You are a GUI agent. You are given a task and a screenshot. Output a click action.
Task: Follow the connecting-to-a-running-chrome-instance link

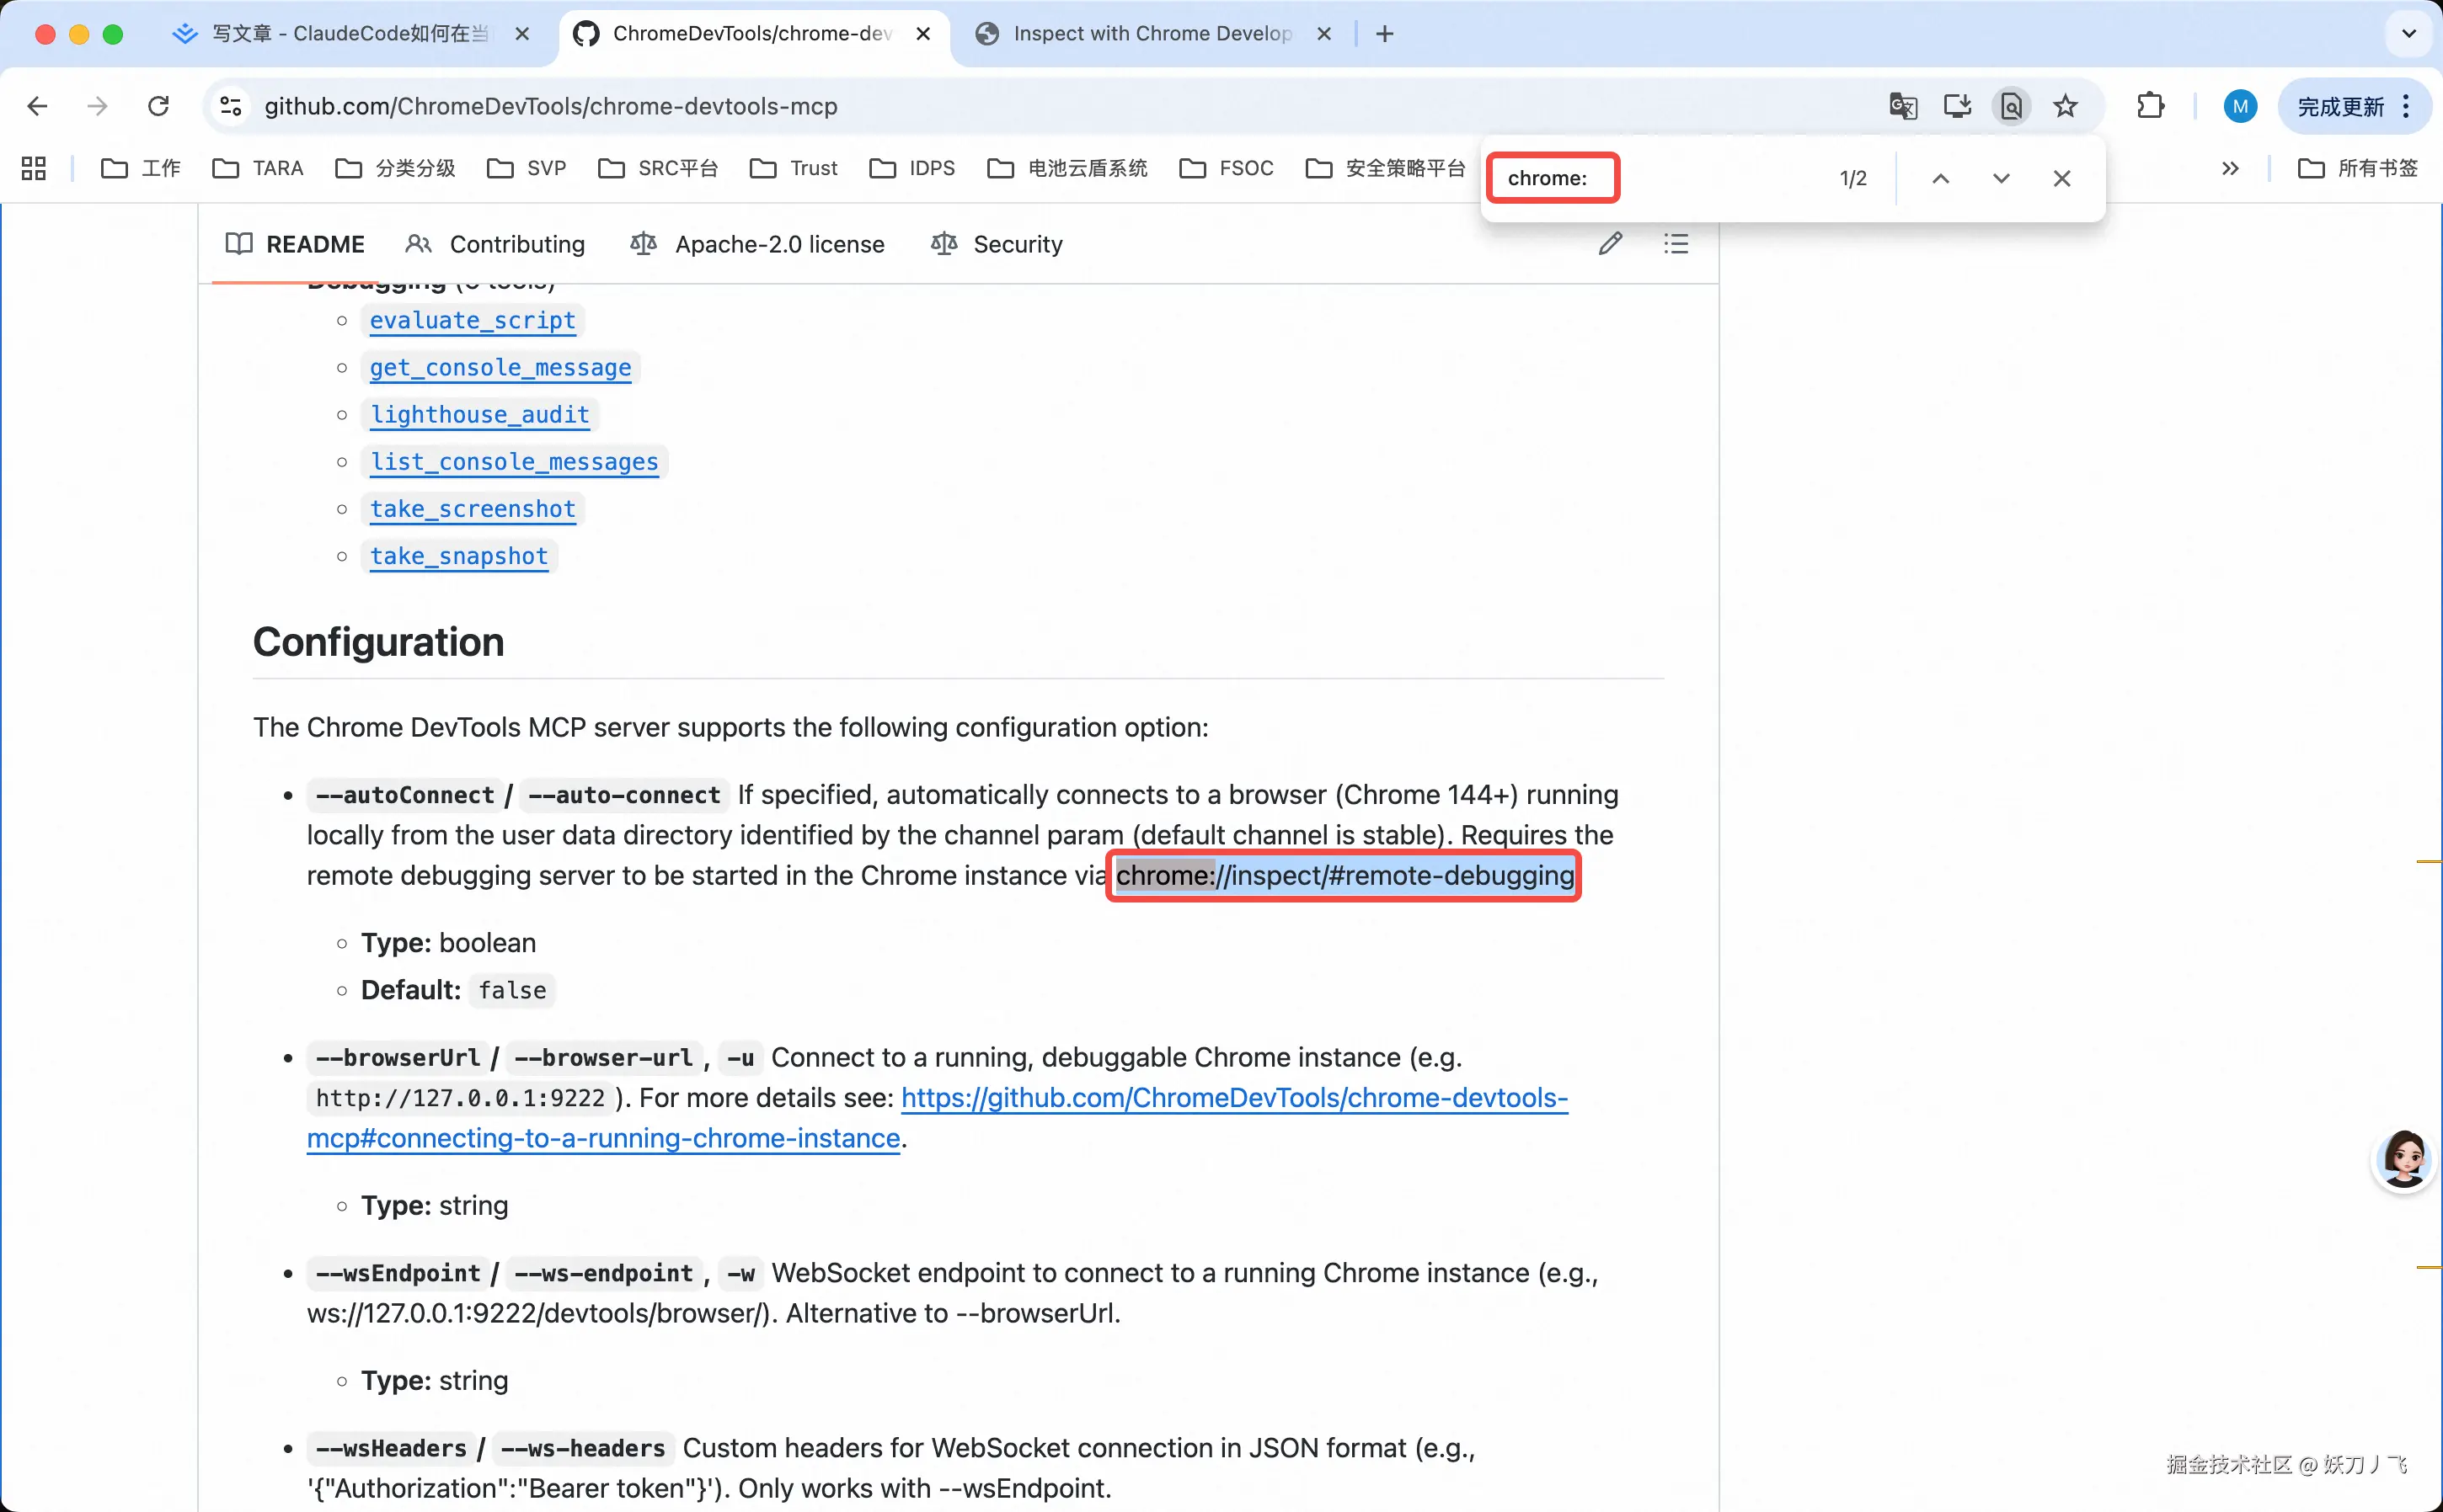pyautogui.click(x=603, y=1138)
